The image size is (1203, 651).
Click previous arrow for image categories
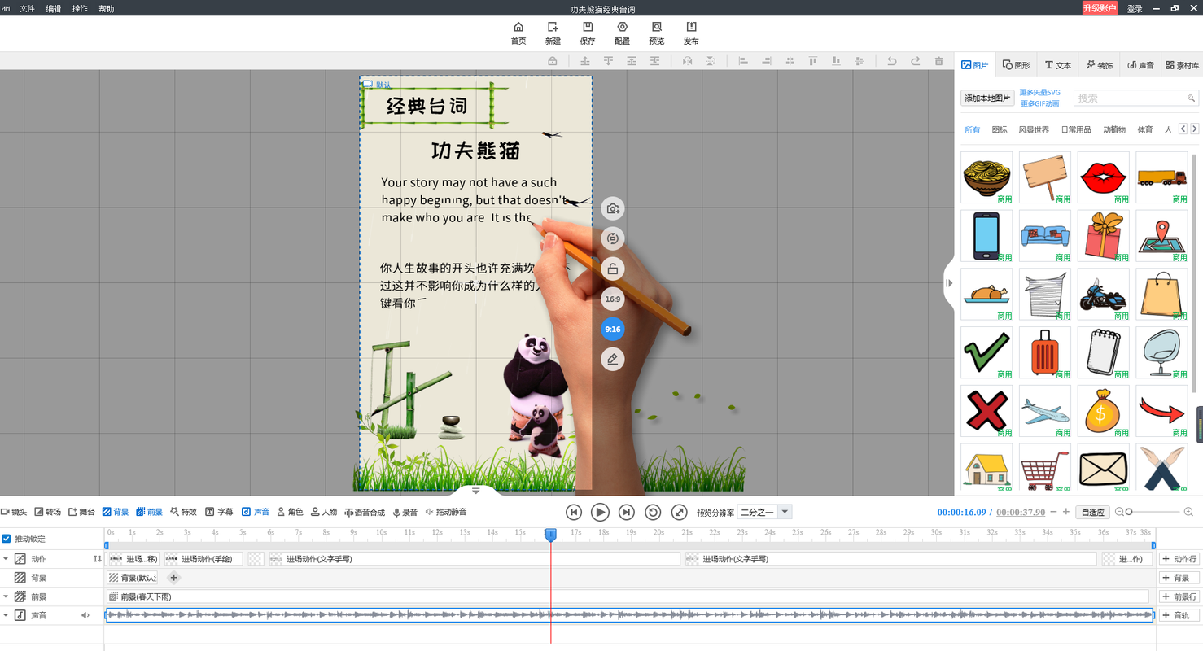(1183, 129)
